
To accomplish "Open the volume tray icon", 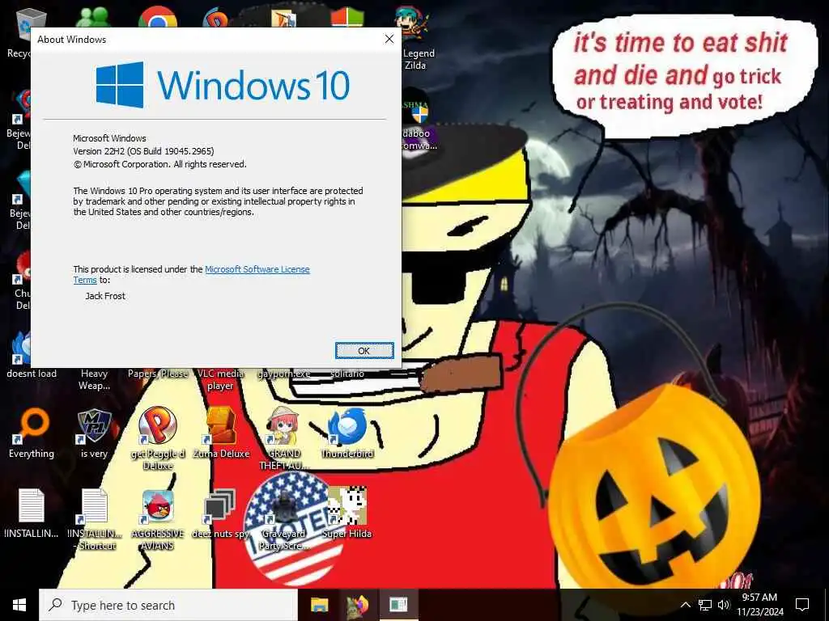I will tap(724, 605).
